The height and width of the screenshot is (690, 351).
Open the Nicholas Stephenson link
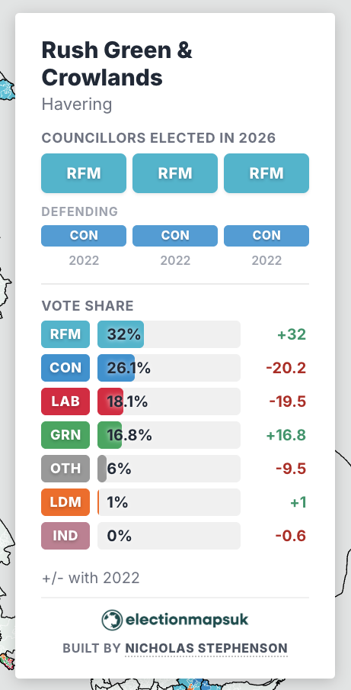206,648
